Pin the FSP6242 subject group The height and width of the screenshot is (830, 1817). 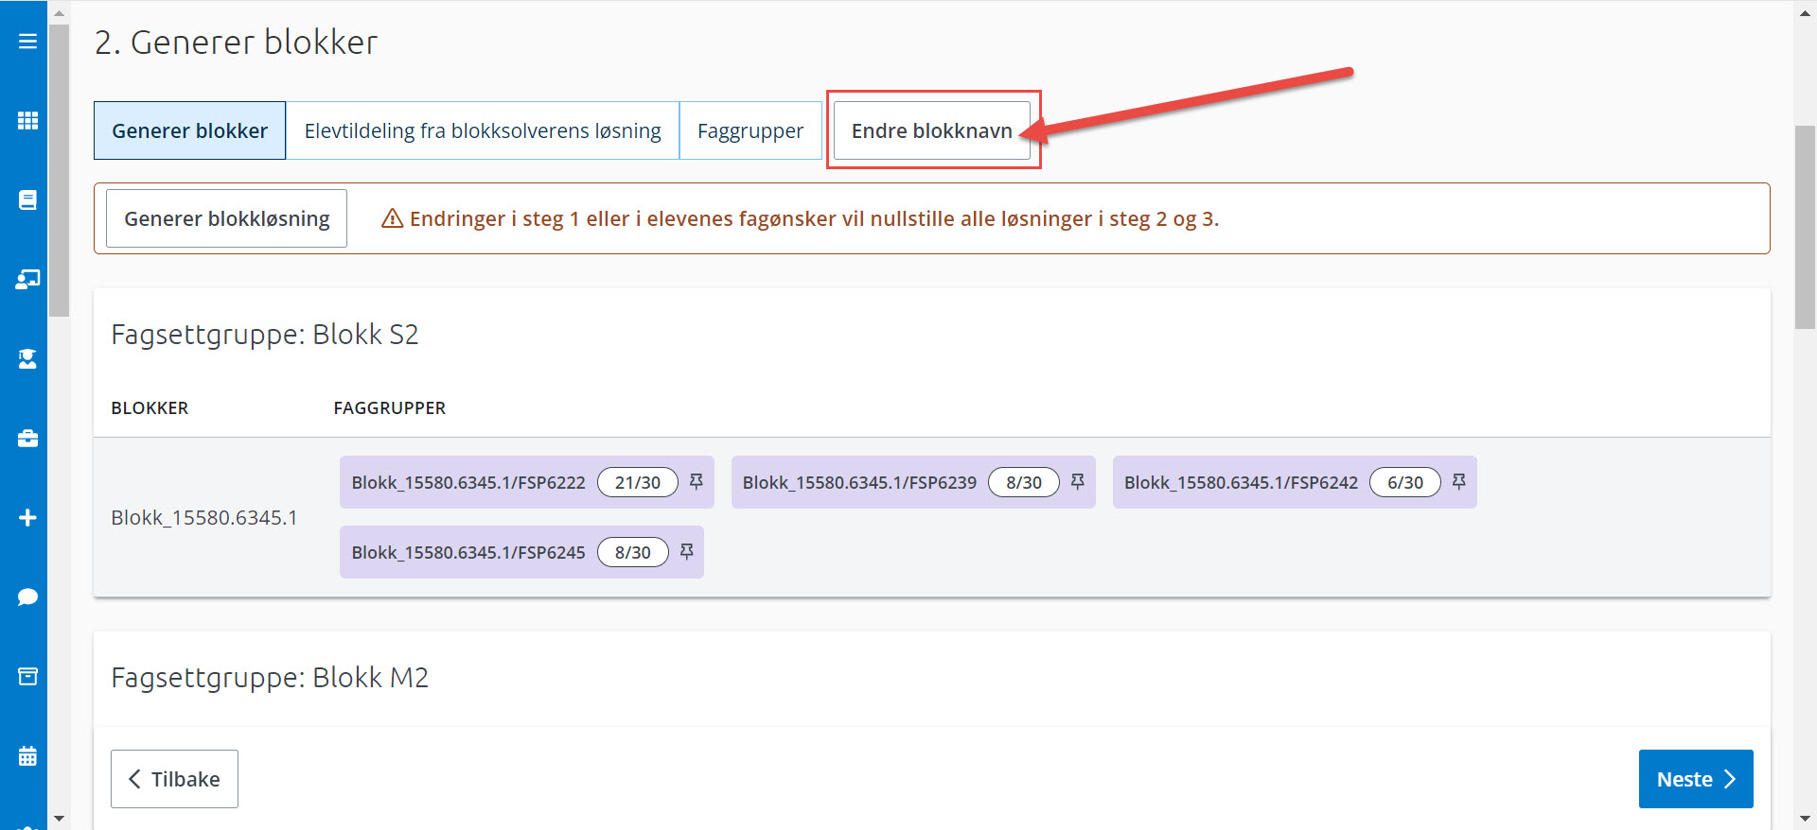(x=1459, y=482)
